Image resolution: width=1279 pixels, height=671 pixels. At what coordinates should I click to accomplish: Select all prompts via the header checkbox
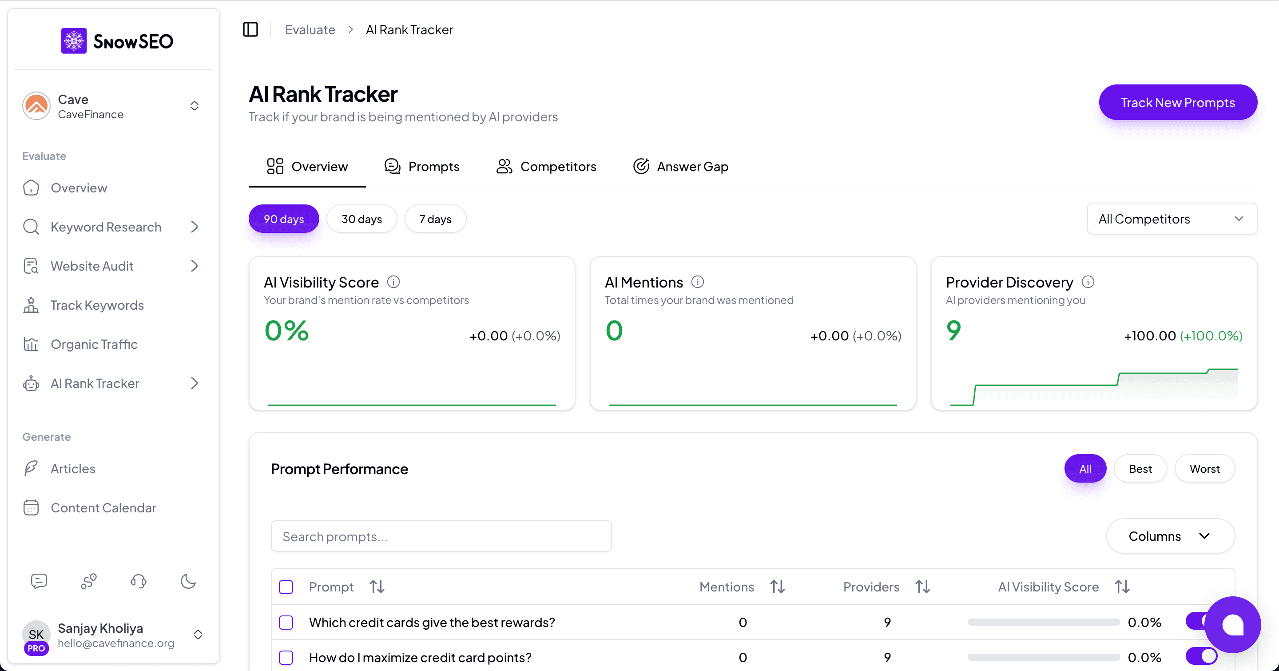click(x=286, y=587)
